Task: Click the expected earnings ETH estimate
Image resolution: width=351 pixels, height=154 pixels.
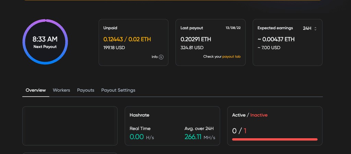Action: pyautogui.click(x=276, y=39)
